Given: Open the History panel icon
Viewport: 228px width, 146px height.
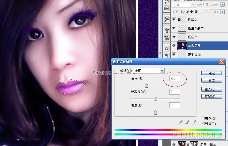Looking at the screenshot, I should click(x=167, y=2).
